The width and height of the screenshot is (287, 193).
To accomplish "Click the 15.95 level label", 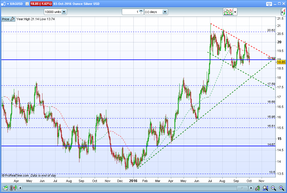I will point(271,117).
